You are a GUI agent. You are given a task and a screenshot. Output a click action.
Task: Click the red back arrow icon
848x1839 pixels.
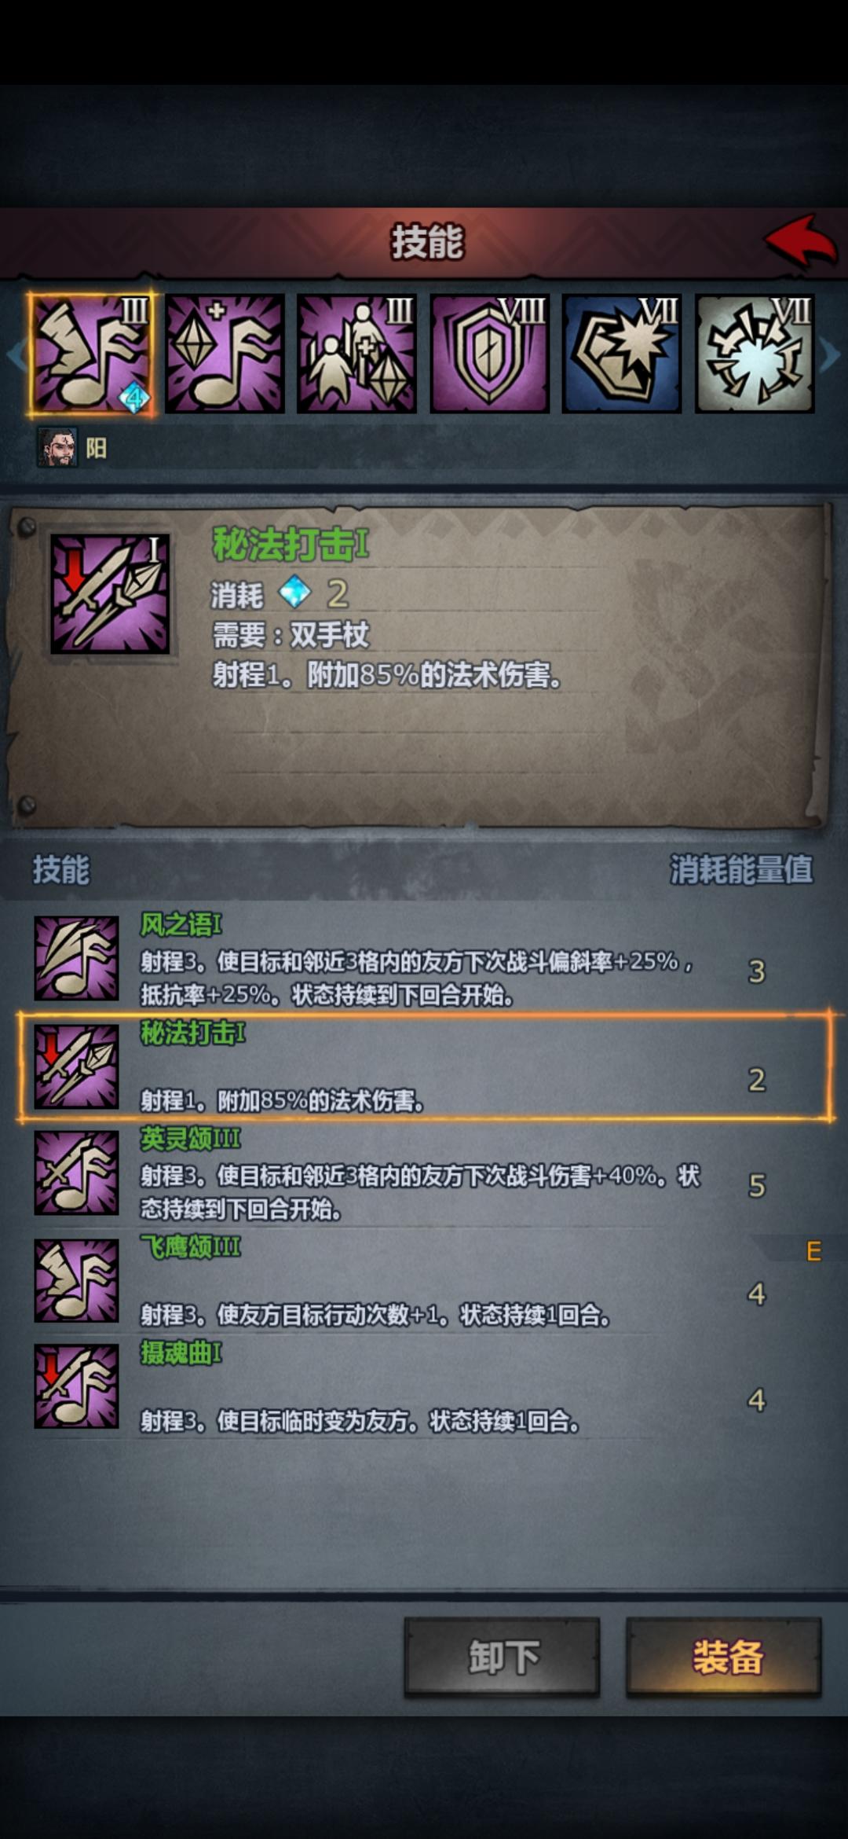(800, 242)
